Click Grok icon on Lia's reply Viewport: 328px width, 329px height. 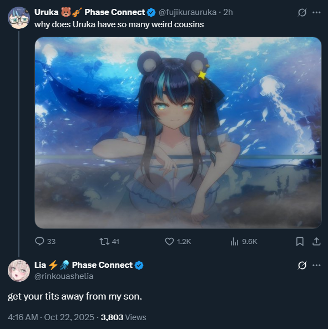tap(302, 266)
